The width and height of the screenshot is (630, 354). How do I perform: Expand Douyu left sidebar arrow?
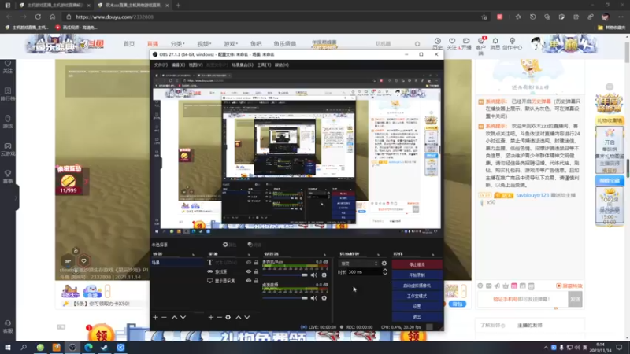16,198
